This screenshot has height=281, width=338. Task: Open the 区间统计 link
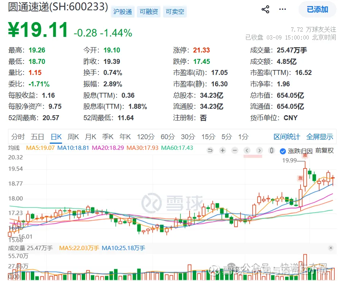click(x=287, y=137)
